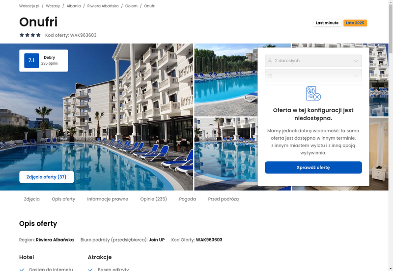Expand the 2 dorosłych travelers dropdown

point(313,61)
